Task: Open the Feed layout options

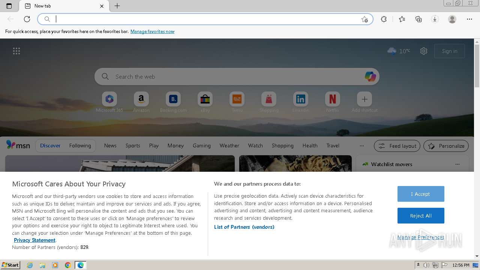Action: [397, 146]
